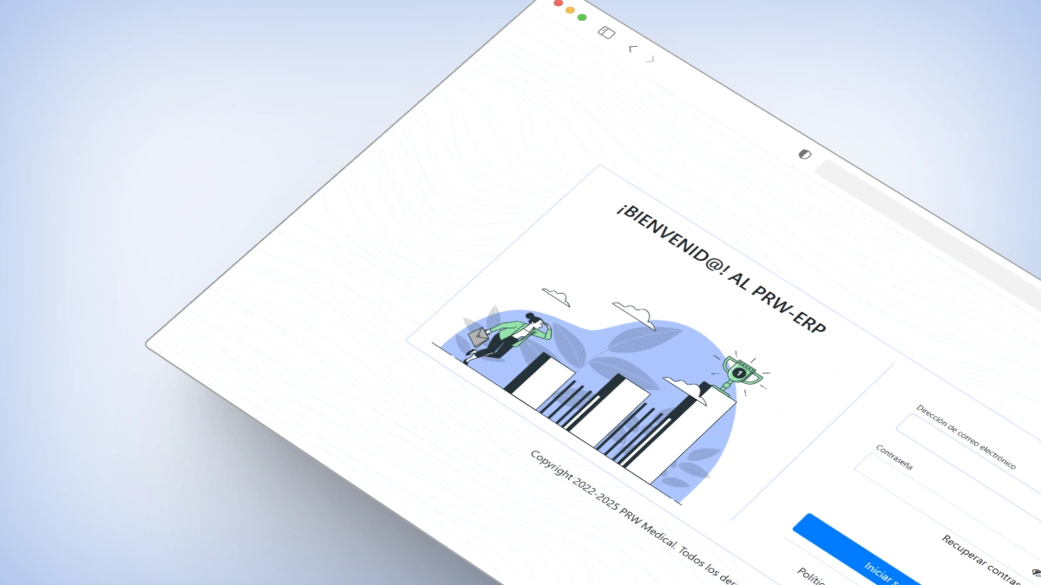
Task: Go forward using the right chevron
Action: point(651,60)
